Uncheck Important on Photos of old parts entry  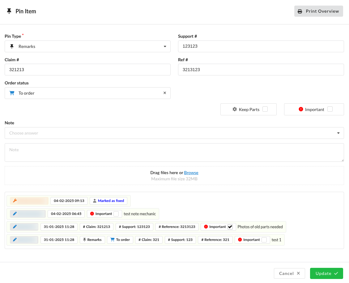[230, 227]
